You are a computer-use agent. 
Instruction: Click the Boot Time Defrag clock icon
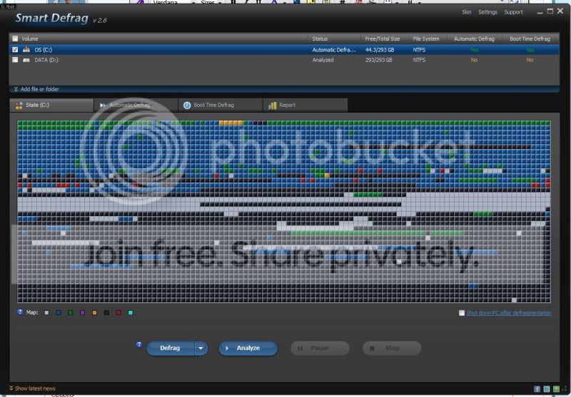click(x=187, y=105)
